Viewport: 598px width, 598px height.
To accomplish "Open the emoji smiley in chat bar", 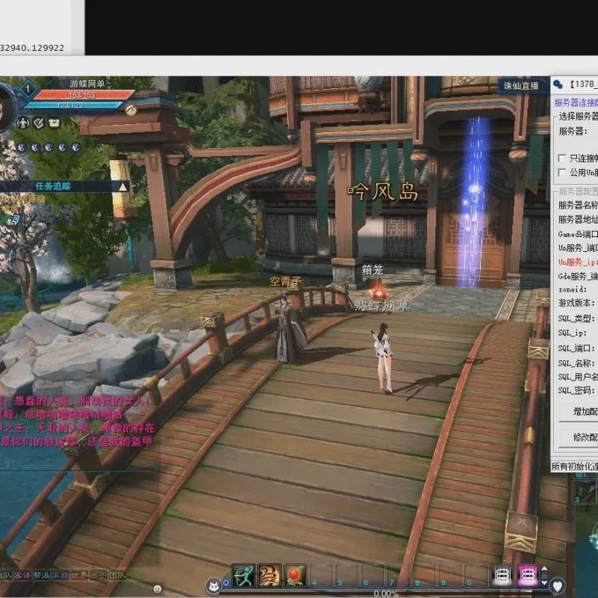I will (157, 588).
